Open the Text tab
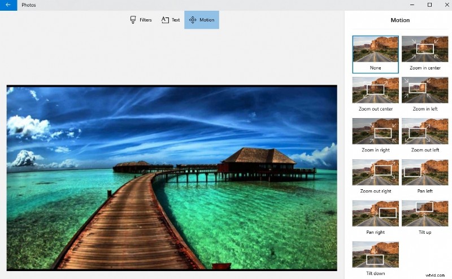Viewport: 452px width, 279px height. [171, 20]
